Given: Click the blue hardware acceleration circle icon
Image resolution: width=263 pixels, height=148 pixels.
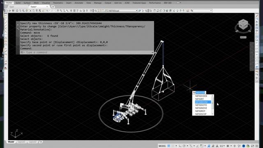Looking at the screenshot, I should click(244, 146).
